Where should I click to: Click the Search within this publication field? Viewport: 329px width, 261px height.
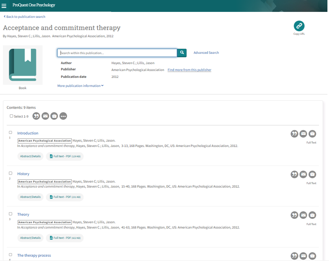(x=117, y=53)
